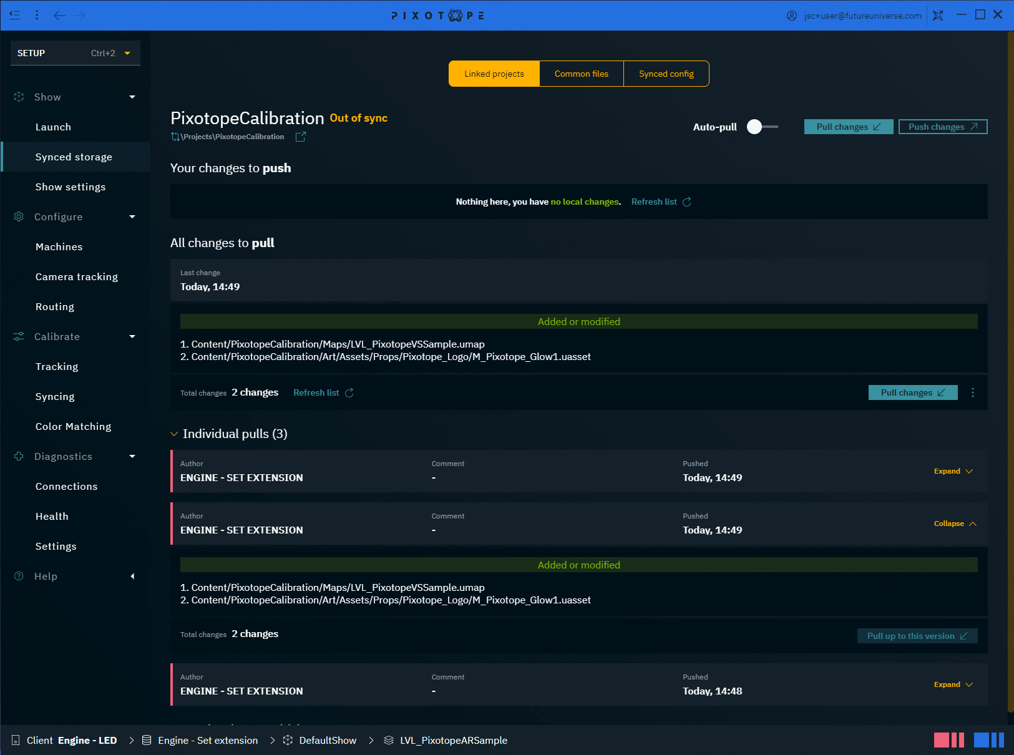The image size is (1014, 755).
Task: Click Refresh list beside Total changes
Action: (x=316, y=392)
